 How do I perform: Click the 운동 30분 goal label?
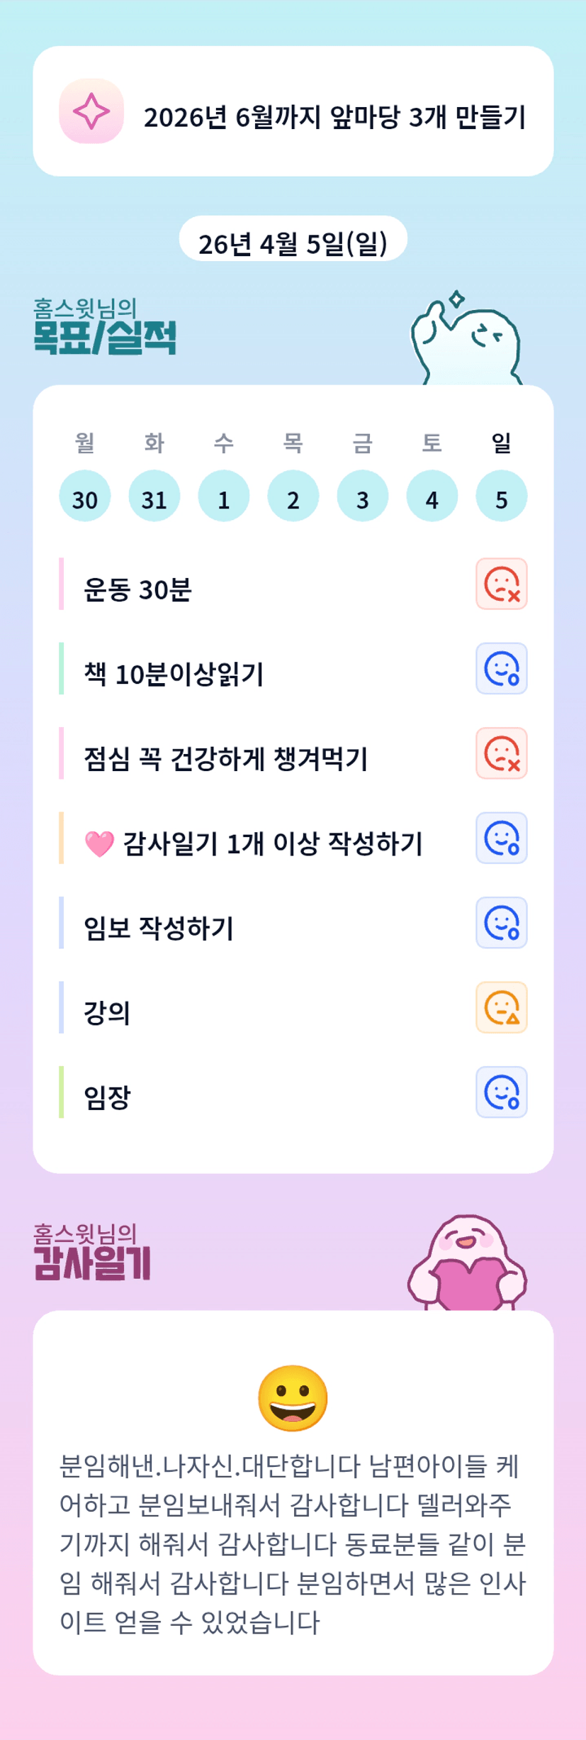pos(137,589)
